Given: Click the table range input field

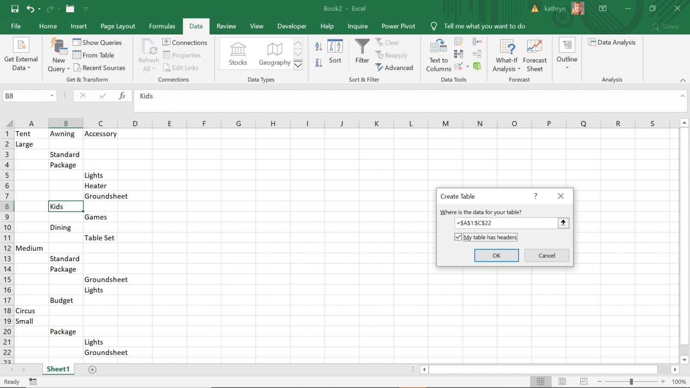Looking at the screenshot, I should click(506, 223).
